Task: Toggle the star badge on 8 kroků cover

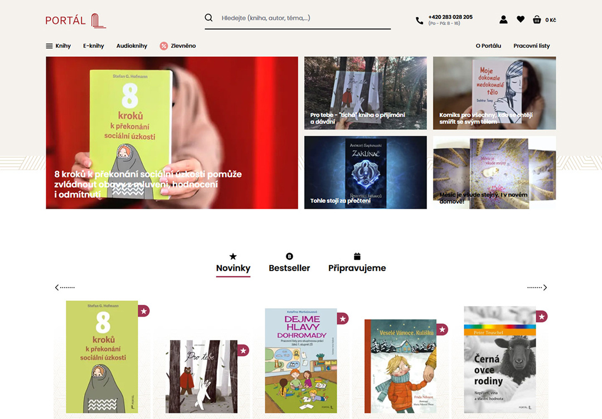Action: 143,310
